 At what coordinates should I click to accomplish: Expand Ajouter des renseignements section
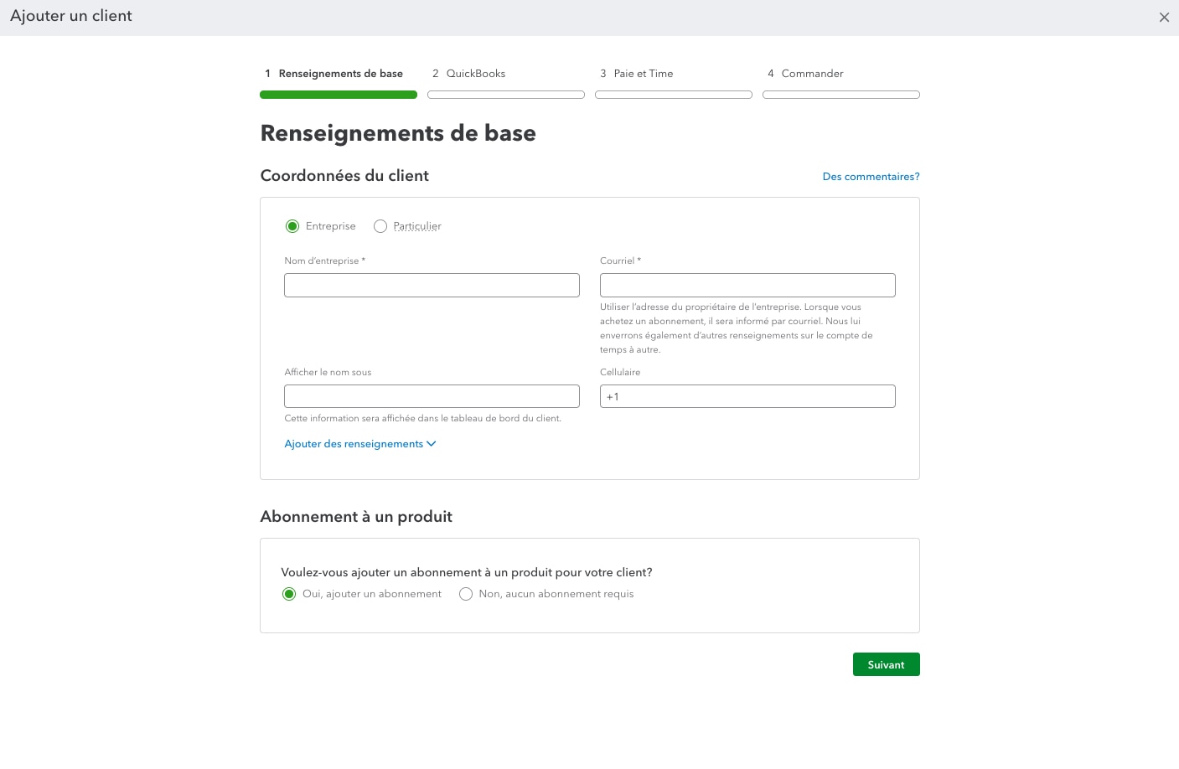coord(354,444)
